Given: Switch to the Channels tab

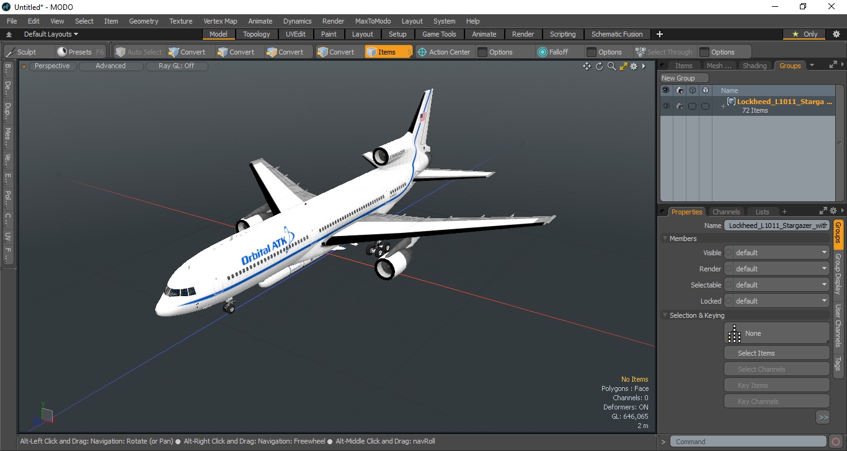Looking at the screenshot, I should point(726,212).
